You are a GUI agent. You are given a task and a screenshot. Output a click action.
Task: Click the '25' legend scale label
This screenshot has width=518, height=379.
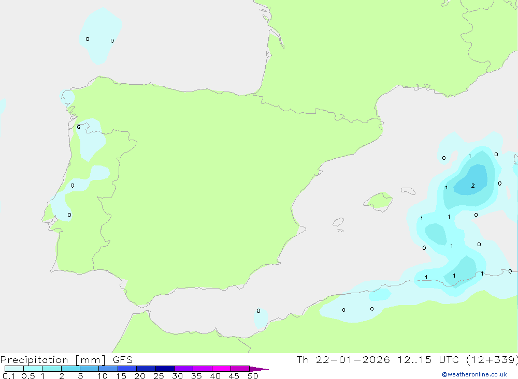[159, 376]
